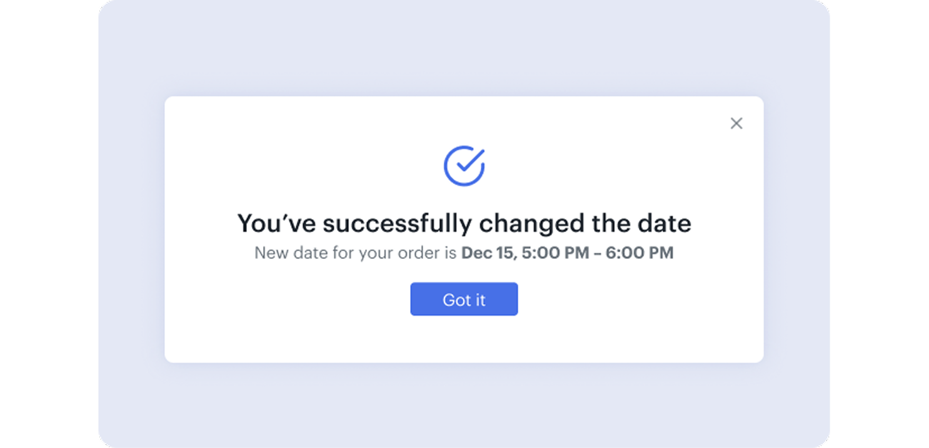Click the tick mark inside the circle icon
This screenshot has width=929, height=448.
tap(466, 163)
